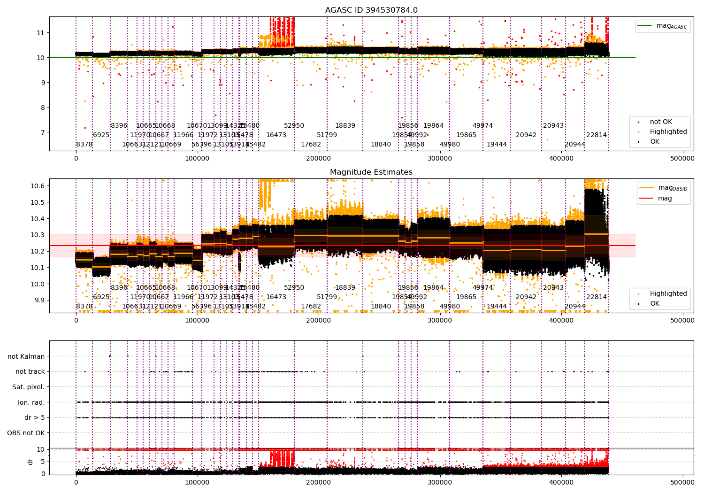Image resolution: width=704 pixels, height=493 pixels.
Task: Click the 'OBS not OK' axis label
Action: (x=26, y=433)
